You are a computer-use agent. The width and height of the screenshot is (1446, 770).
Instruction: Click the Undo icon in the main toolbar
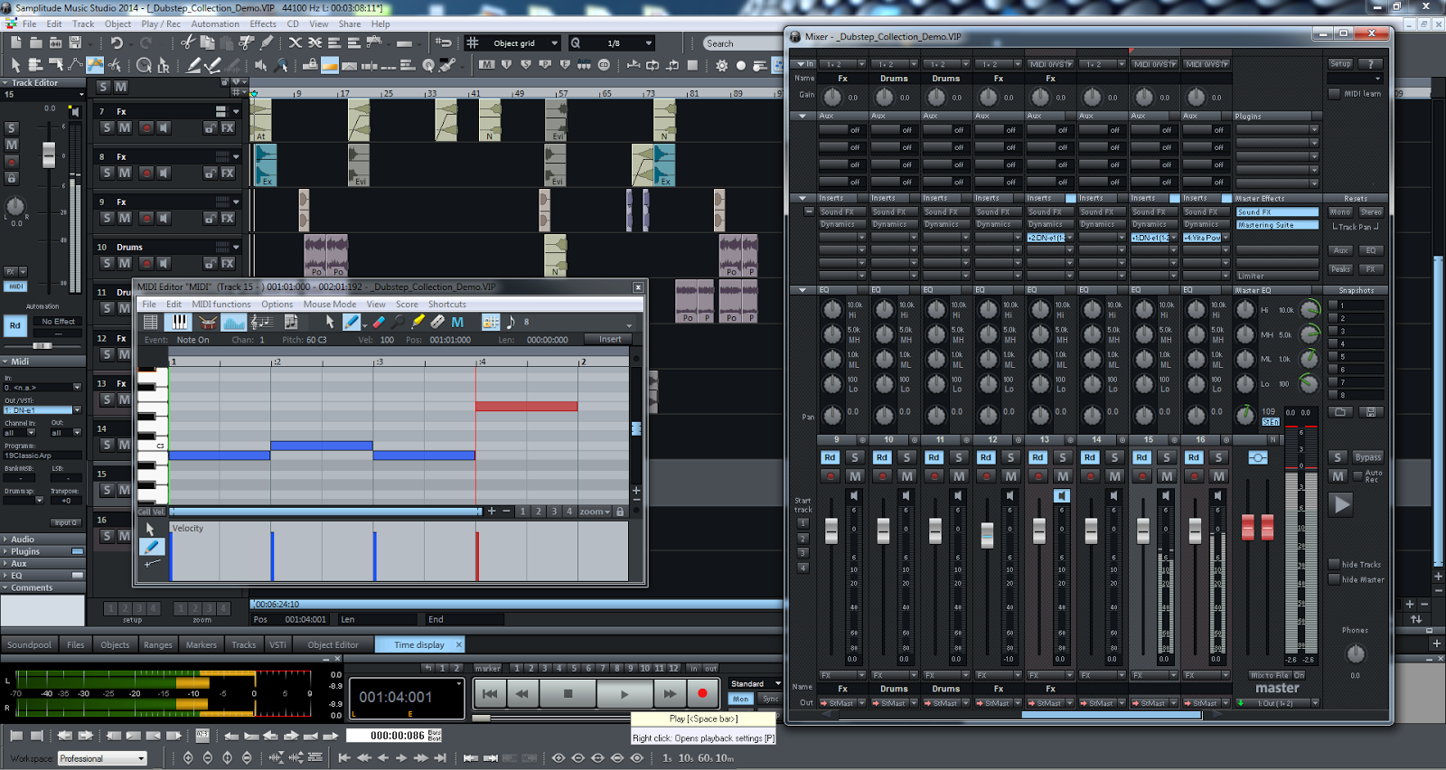tap(117, 42)
